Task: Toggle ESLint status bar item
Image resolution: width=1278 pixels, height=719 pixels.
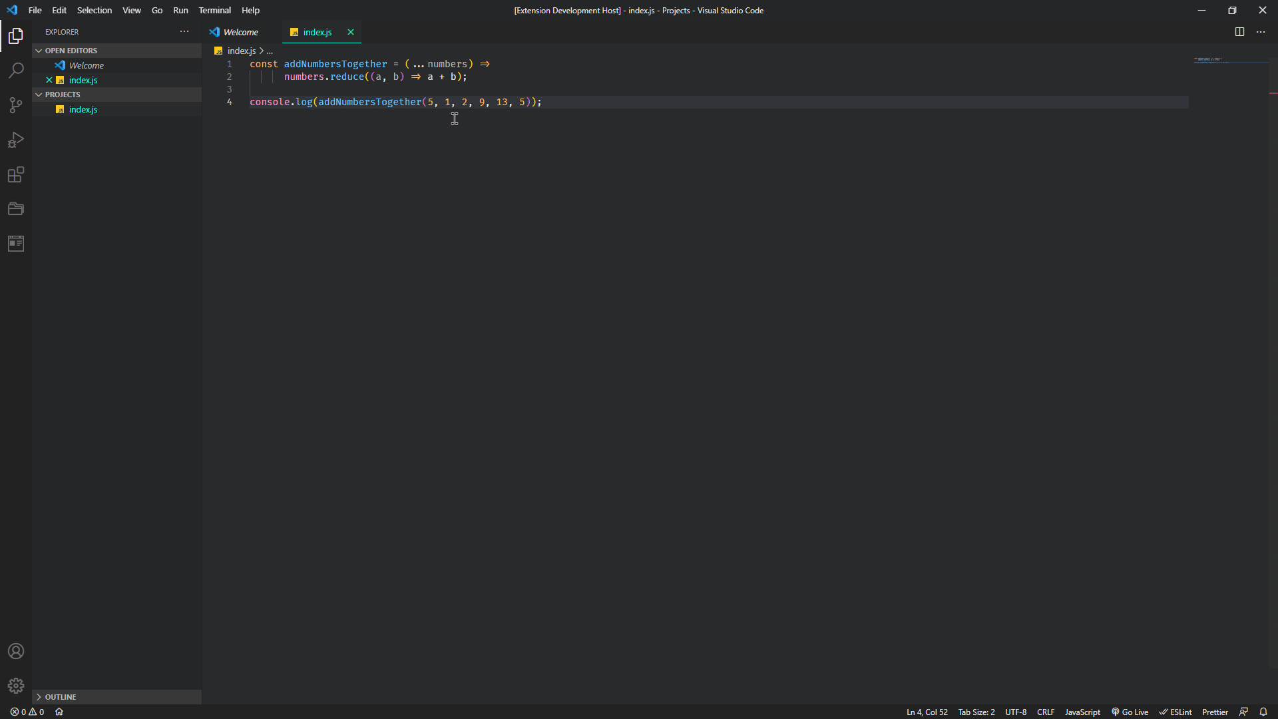Action: tap(1175, 712)
